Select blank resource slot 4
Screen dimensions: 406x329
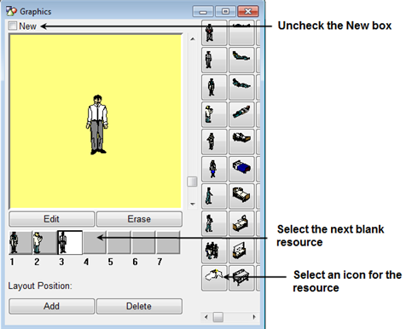pos(95,242)
